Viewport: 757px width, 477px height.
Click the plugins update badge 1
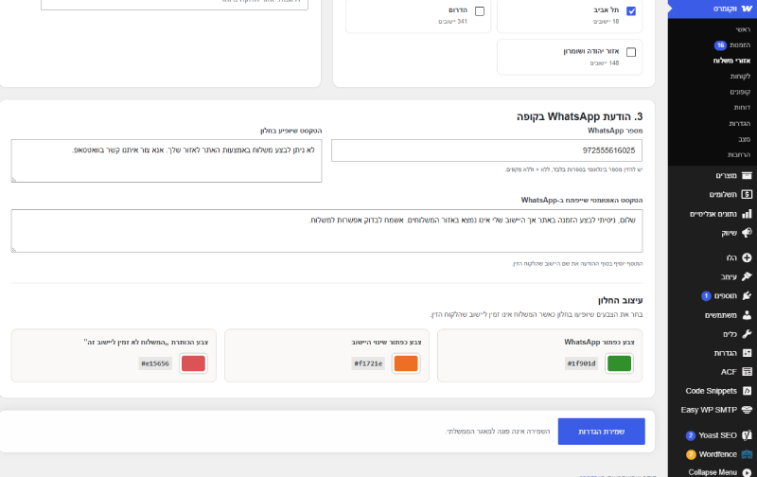pyautogui.click(x=706, y=295)
